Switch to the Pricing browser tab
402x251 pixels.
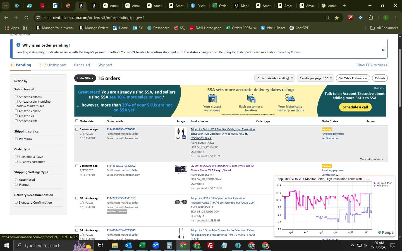coord(198,6)
